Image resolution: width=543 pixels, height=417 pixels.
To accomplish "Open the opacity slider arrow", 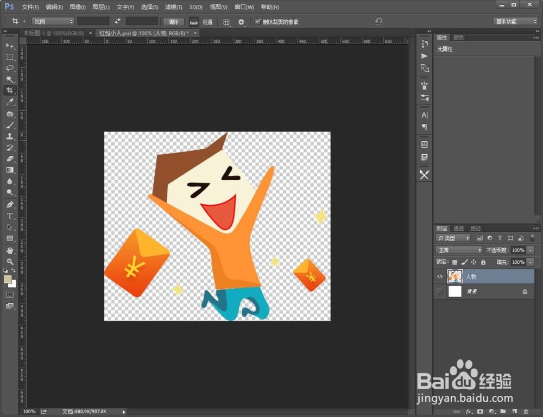I will [531, 250].
